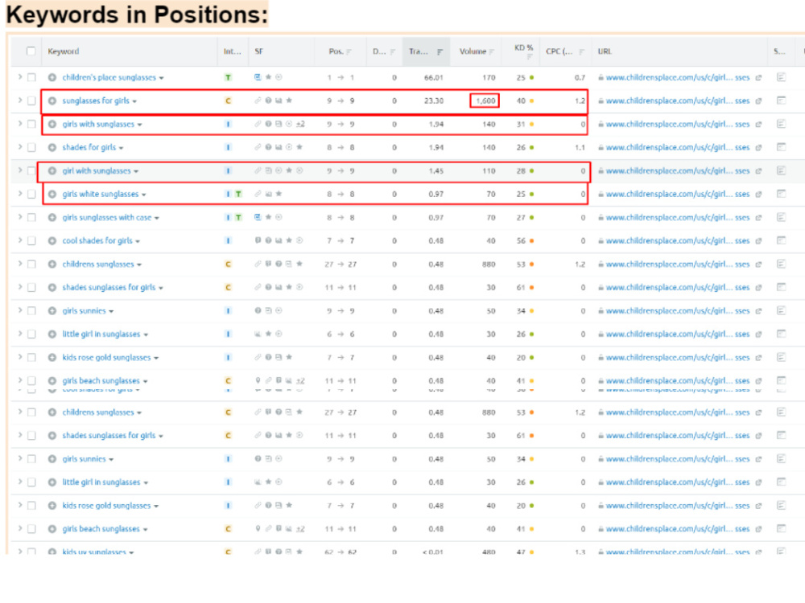Check the sunglasses for girls row checkbox
The width and height of the screenshot is (805, 603).
coord(31,100)
